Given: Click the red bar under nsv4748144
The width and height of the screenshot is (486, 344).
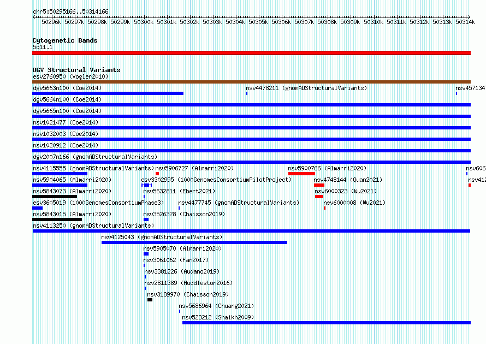Looking at the screenshot, I should pyautogui.click(x=319, y=185).
